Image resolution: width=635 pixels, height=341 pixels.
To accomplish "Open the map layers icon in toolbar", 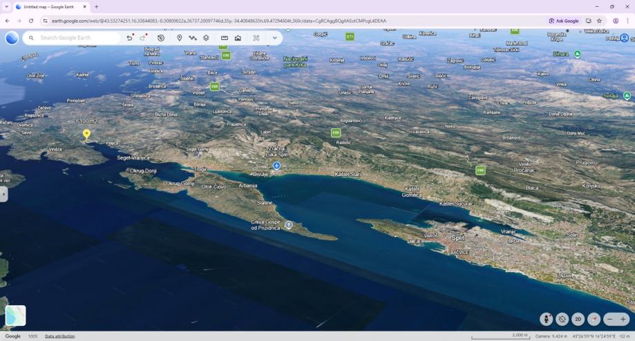I will [x=206, y=38].
